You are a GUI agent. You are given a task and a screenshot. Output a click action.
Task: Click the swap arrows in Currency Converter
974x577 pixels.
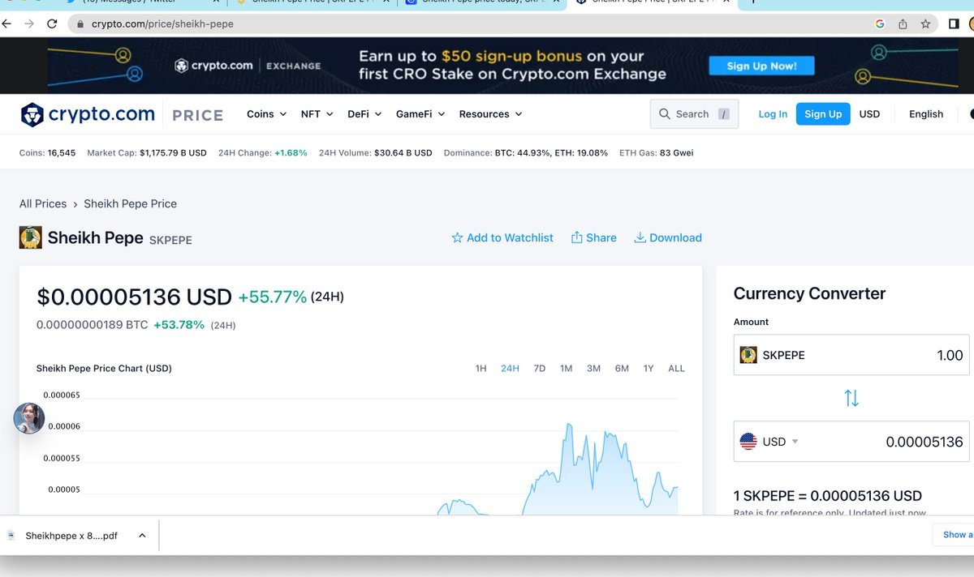click(851, 398)
